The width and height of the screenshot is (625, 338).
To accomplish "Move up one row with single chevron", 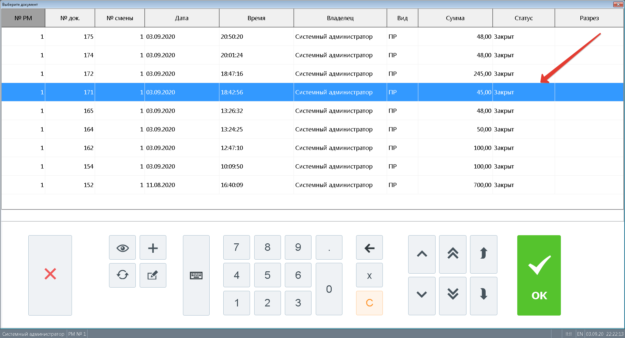I will point(422,254).
